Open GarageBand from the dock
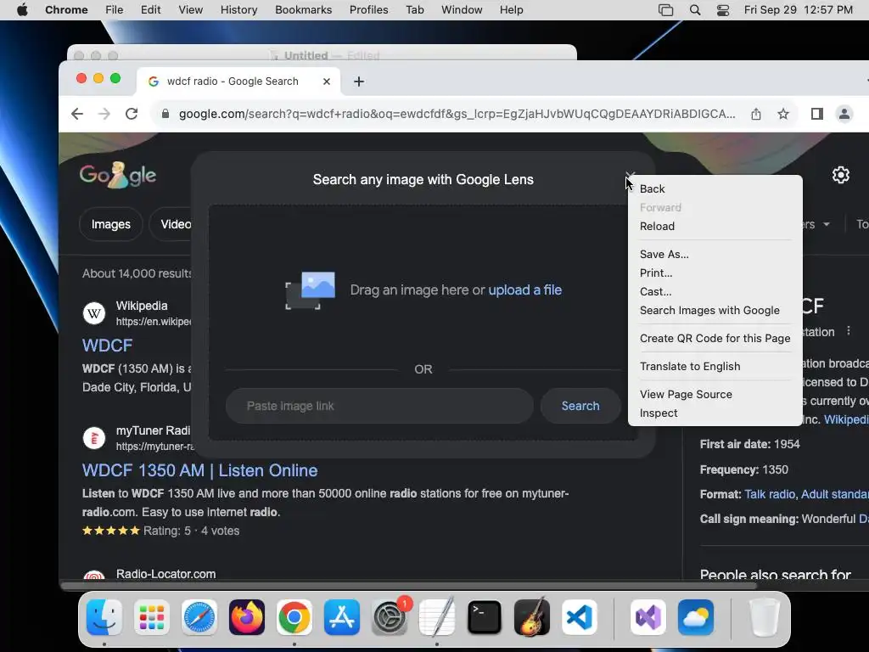869x652 pixels. 532,617
